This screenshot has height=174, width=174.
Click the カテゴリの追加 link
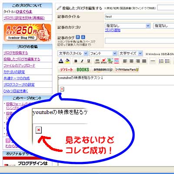pyautogui.click(x=113, y=30)
